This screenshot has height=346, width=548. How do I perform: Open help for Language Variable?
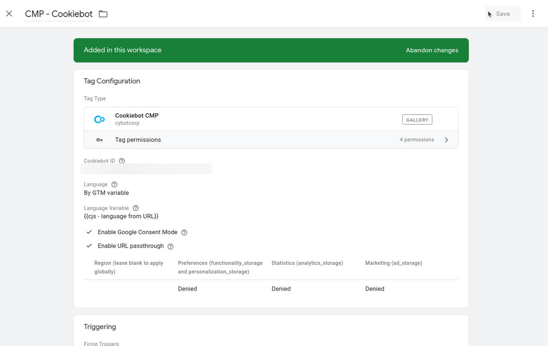pos(136,208)
